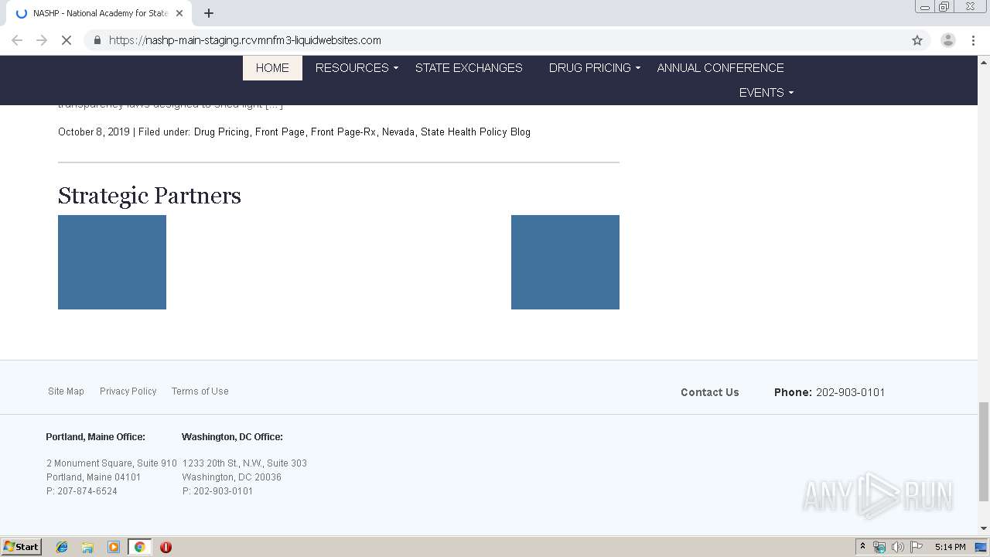990x557 pixels.
Task: Open State Health Policy Blog link
Action: (476, 132)
